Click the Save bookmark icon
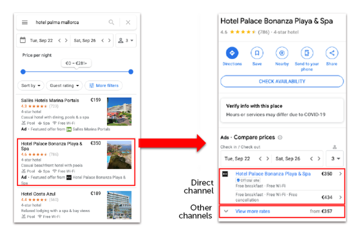 click(257, 53)
